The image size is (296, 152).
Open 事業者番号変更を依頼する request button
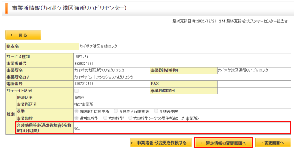tap(161, 142)
